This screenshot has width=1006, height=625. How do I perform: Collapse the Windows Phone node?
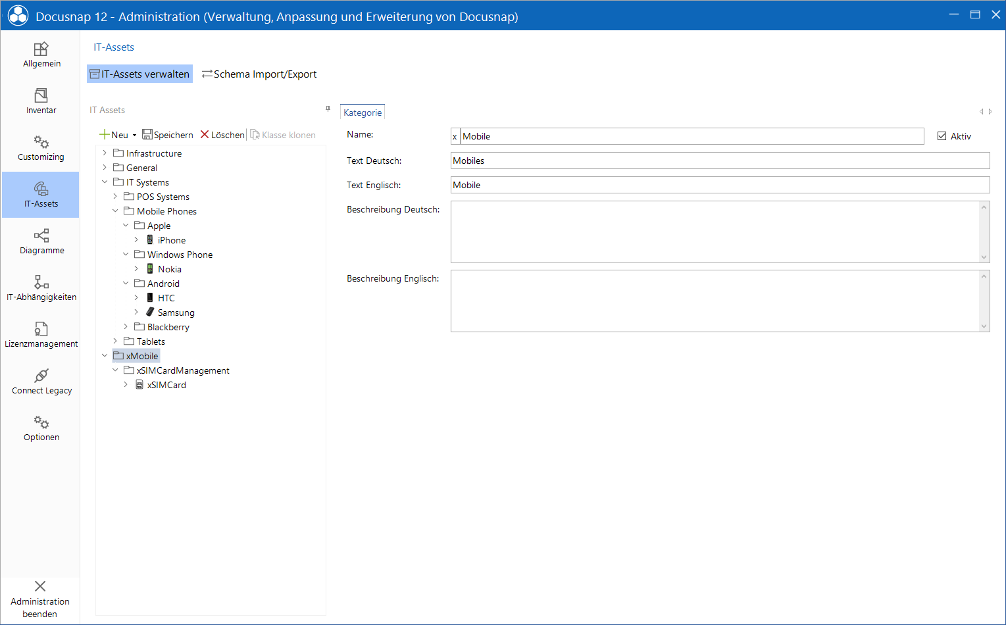point(126,255)
